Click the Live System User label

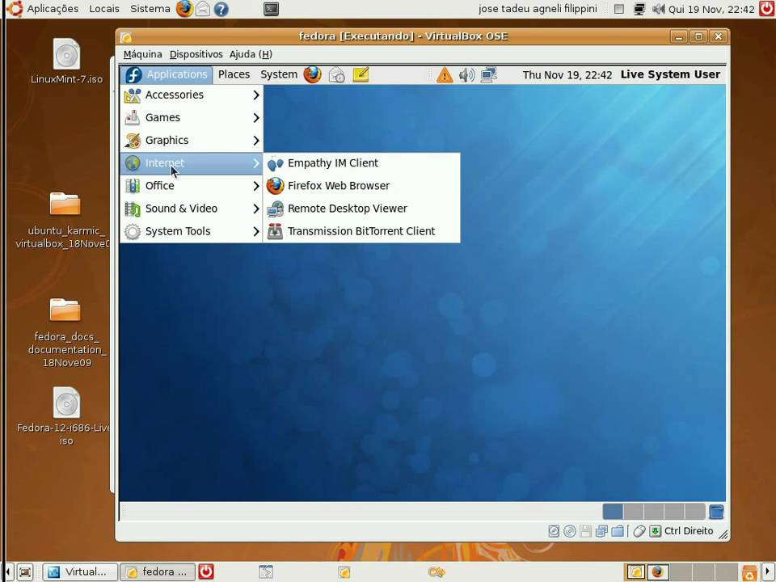(x=670, y=74)
